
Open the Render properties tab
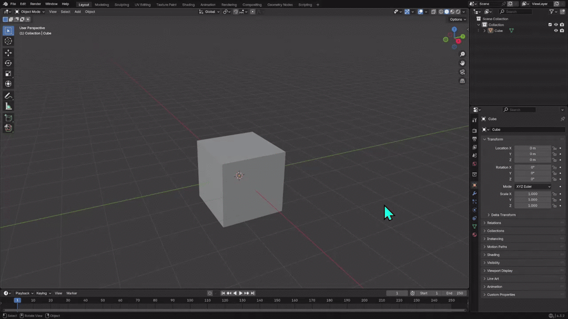pos(475,131)
